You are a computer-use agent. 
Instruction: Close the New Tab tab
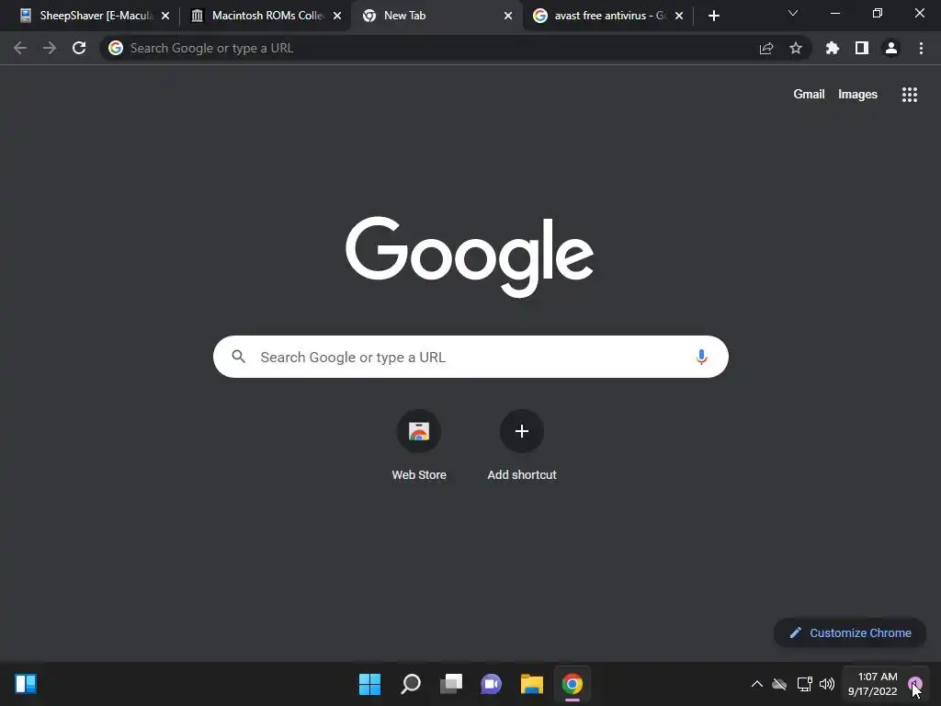[x=508, y=16]
